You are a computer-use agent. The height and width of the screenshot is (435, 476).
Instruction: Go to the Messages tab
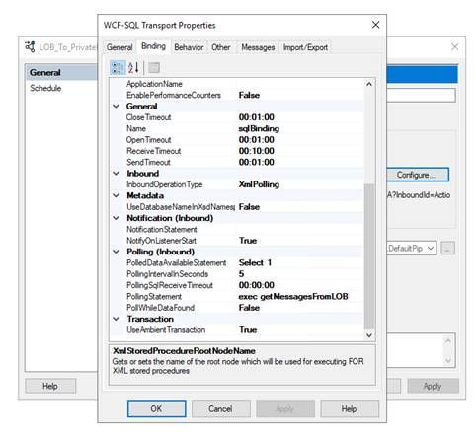[258, 47]
